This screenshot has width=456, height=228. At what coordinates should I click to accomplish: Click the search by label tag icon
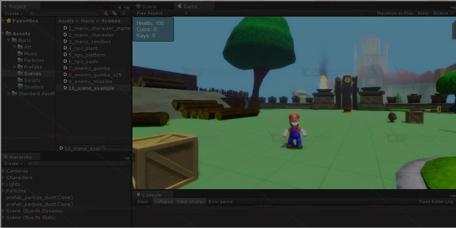(114, 13)
